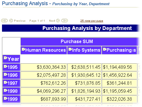Click the cell $731,876.85
Viewport: 142px width, 107px height.
(x=84, y=83)
